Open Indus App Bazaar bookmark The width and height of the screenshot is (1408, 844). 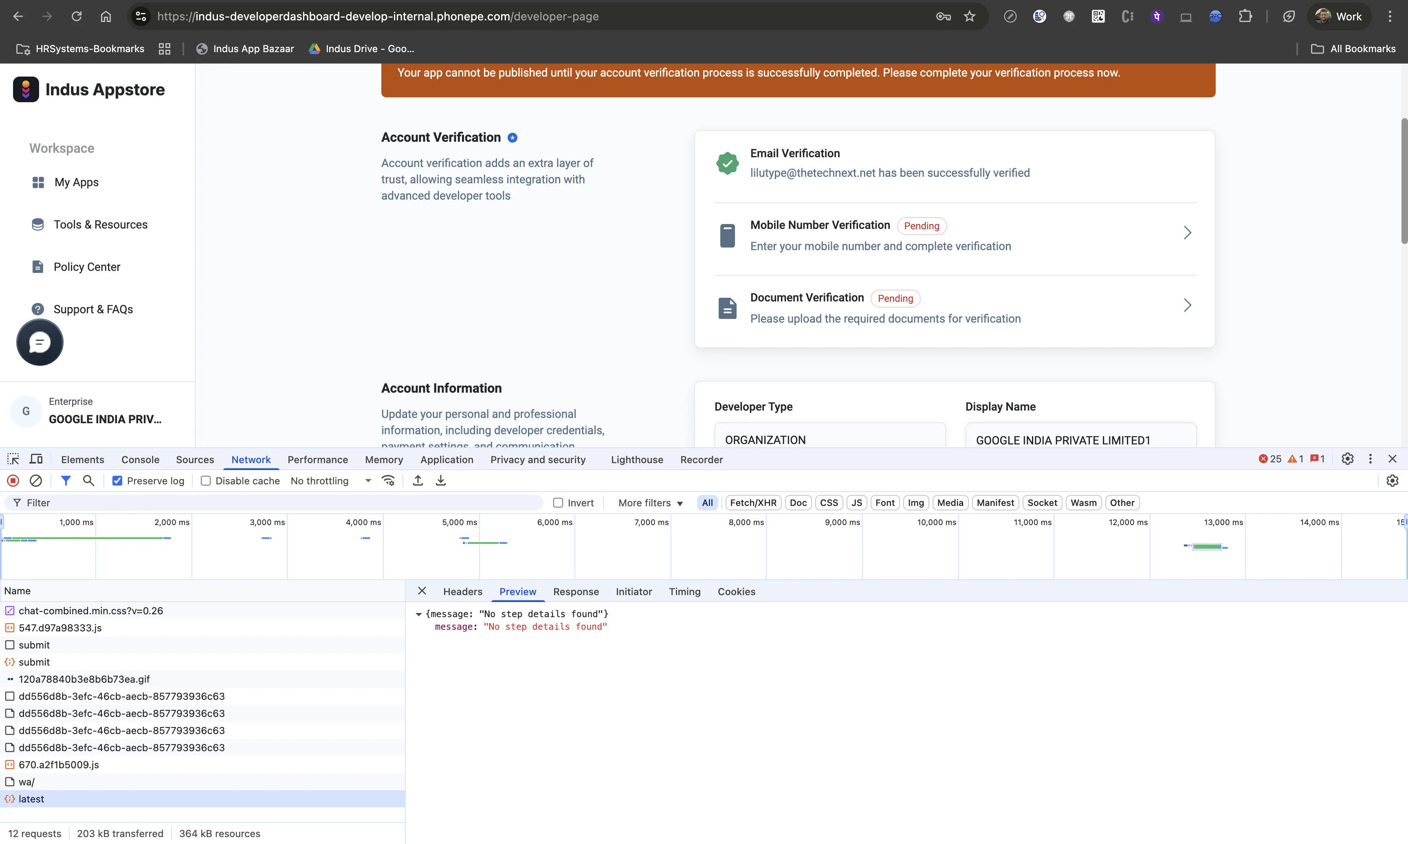[x=244, y=49]
